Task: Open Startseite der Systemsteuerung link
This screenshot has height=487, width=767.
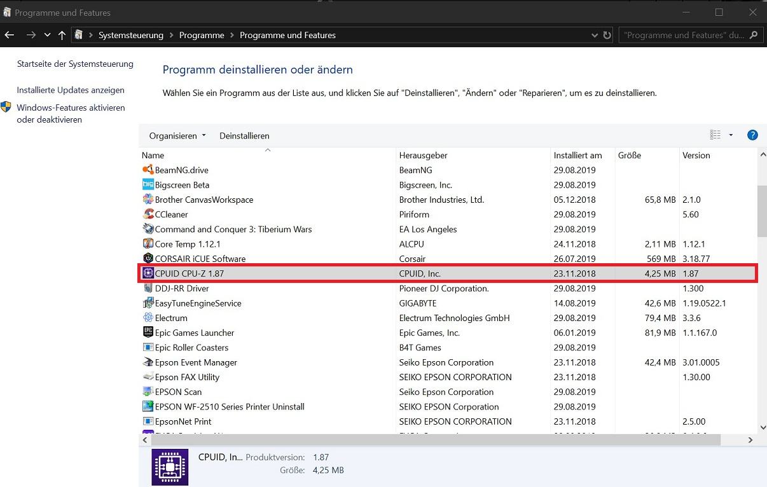Action: pos(75,64)
